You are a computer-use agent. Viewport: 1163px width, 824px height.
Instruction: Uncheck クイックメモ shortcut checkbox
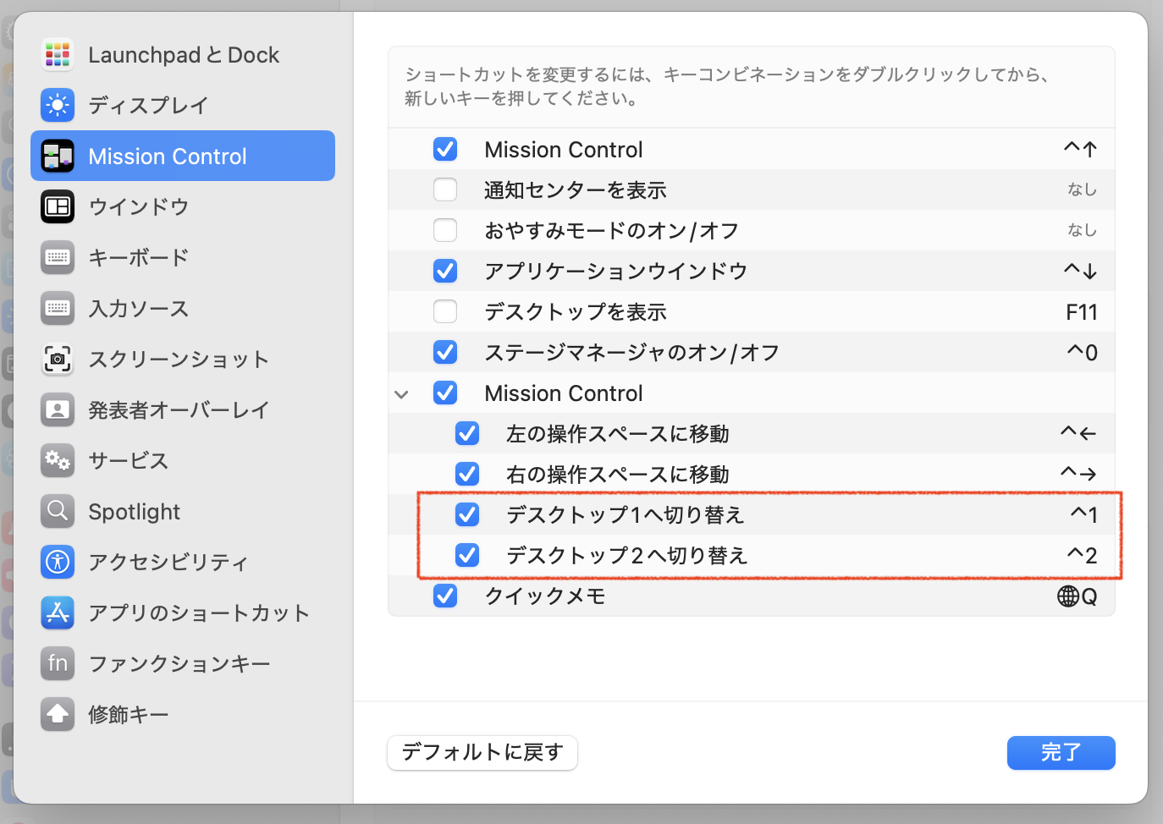pos(445,596)
